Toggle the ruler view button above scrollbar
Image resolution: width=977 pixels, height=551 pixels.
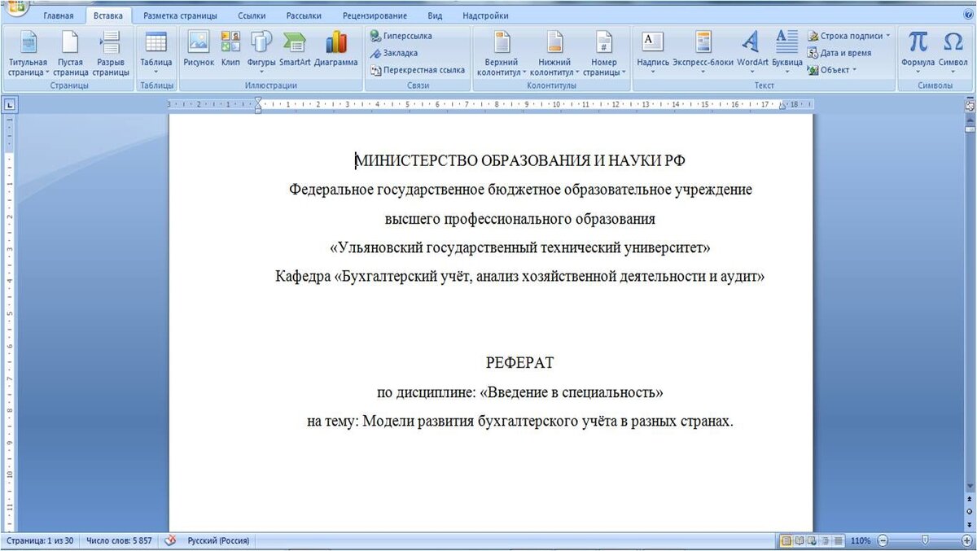tap(969, 105)
